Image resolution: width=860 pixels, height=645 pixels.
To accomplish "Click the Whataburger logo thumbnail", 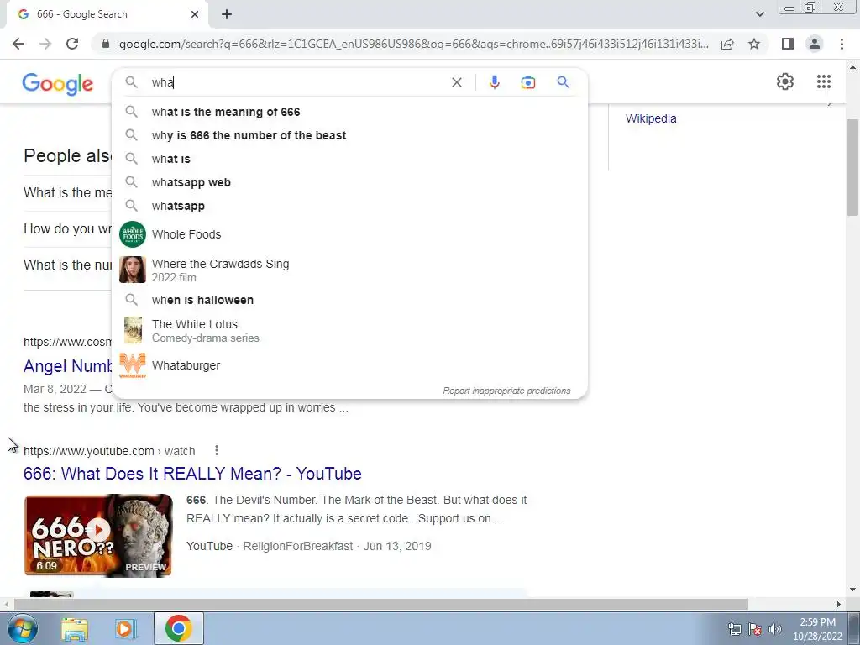I will [133, 366].
